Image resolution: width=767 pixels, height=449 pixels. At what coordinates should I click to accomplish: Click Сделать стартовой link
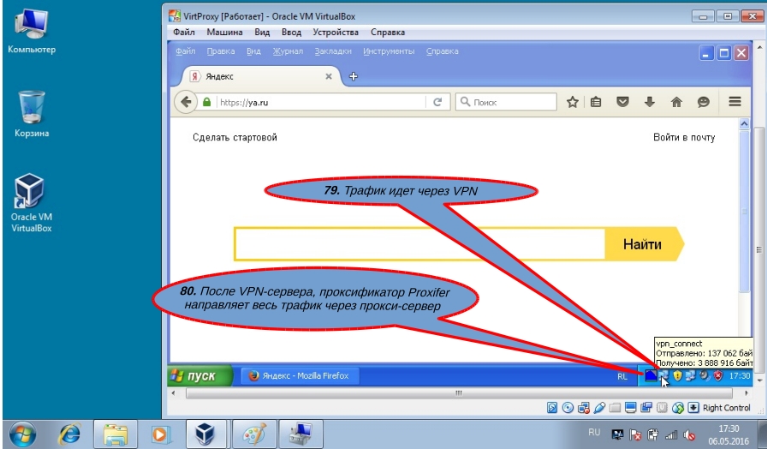[235, 138]
